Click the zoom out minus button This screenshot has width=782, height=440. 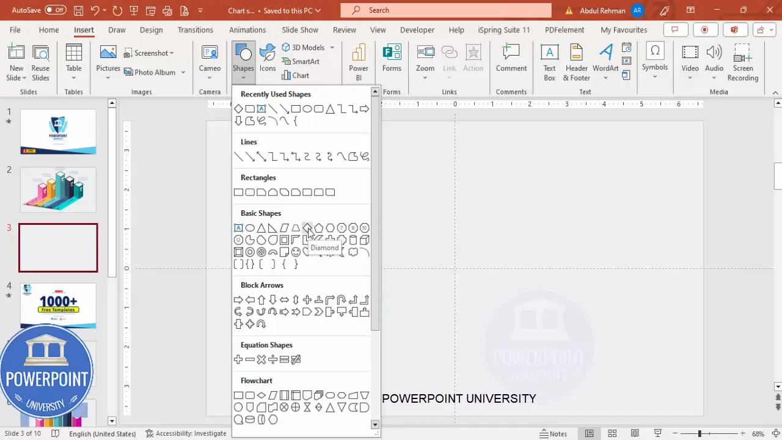pos(676,434)
